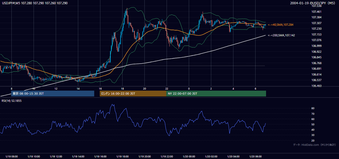Viewport: 339px width, 159px height.
Task: Click the 107.461 price axis label
Action: coord(317,12)
